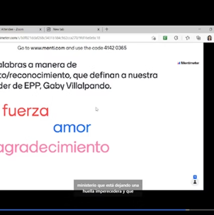Open the Collections icon in toolbar
Image resolution: width=214 pixels, height=215 pixels.
point(198,38)
